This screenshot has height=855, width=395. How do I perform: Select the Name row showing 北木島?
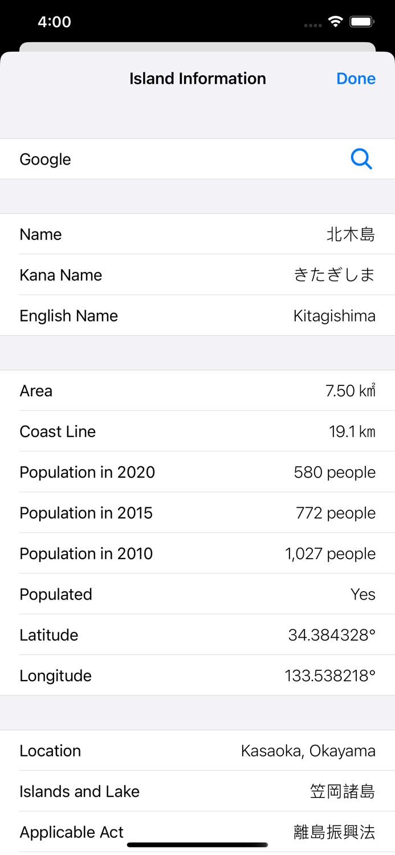tap(197, 234)
